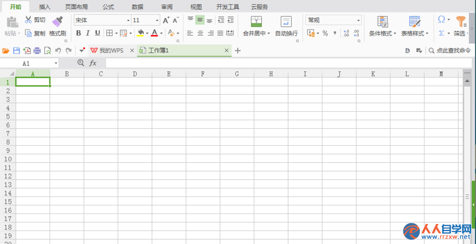
Task: Apply the red font color A
Action: click(155, 33)
